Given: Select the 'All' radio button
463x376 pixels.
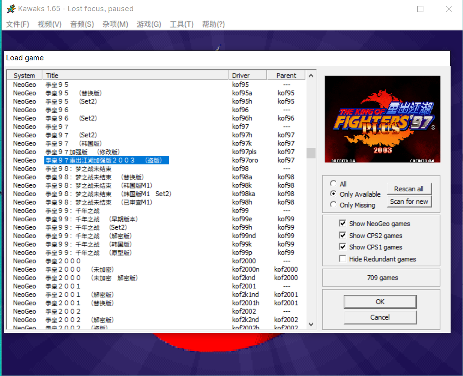Looking at the screenshot, I should (x=333, y=184).
